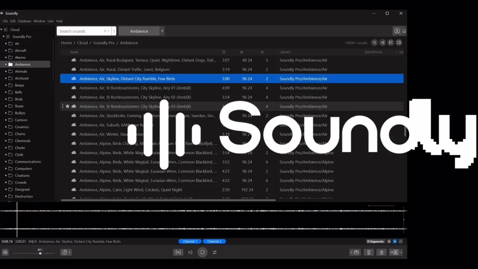Go to Soundly Pro in breadcrumb
Image resolution: width=478 pixels, height=269 pixels.
104,43
